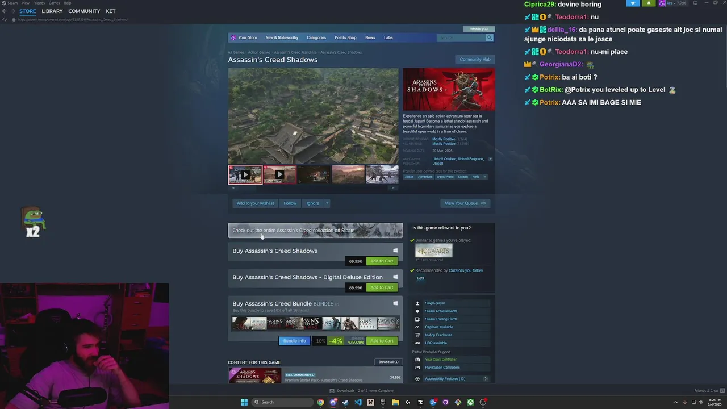Open the Wishlist (14) button

[x=479, y=29]
